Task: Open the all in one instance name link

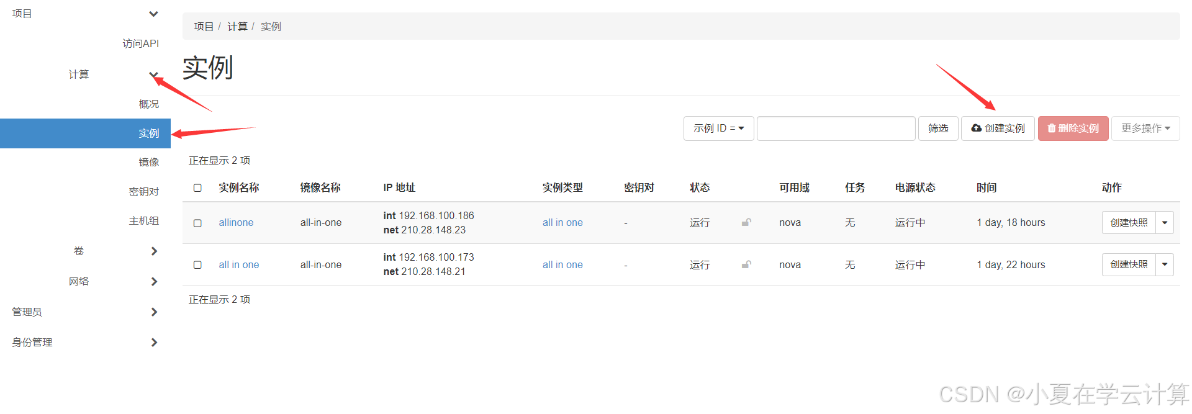Action: [x=239, y=264]
